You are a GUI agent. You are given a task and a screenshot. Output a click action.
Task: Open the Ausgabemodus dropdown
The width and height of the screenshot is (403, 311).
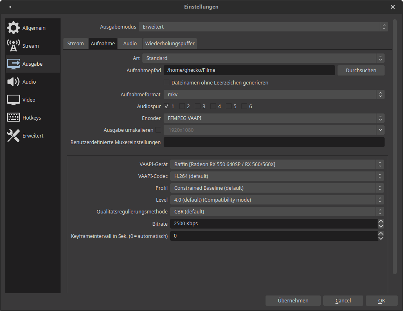[263, 27]
